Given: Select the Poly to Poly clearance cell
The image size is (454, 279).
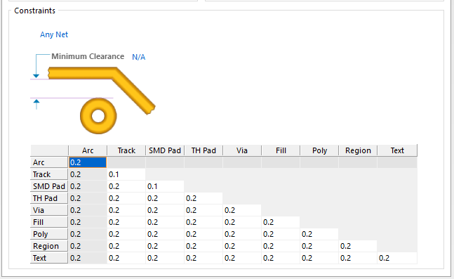Looking at the screenshot, I should tap(319, 234).
